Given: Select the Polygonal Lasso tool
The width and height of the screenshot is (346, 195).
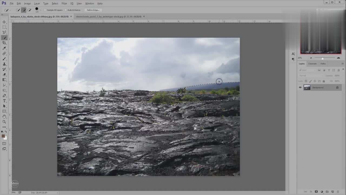Looking at the screenshot, I should click(4, 32).
